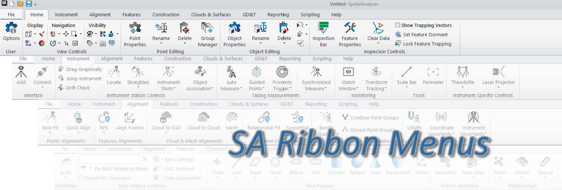Click the Feature Properties icon

[x=350, y=28]
